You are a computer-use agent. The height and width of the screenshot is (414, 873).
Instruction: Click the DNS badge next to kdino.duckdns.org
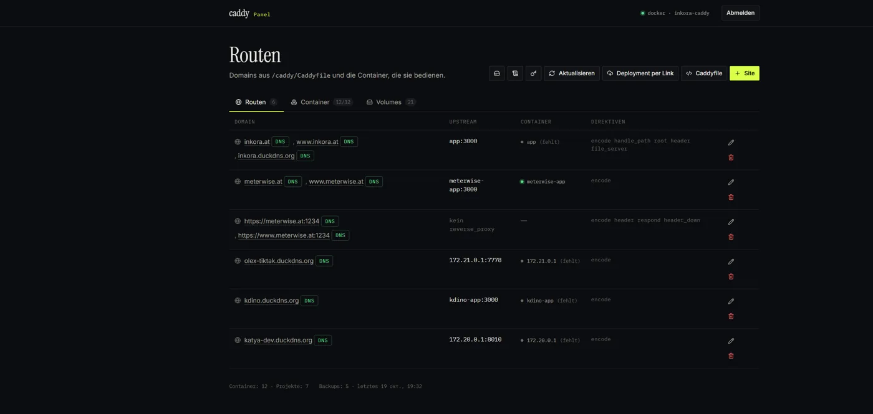click(309, 301)
